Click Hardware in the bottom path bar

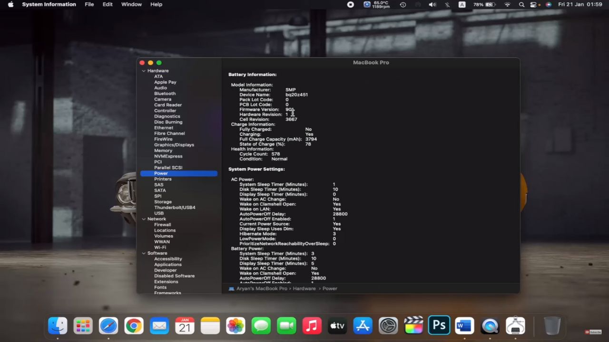click(304, 288)
